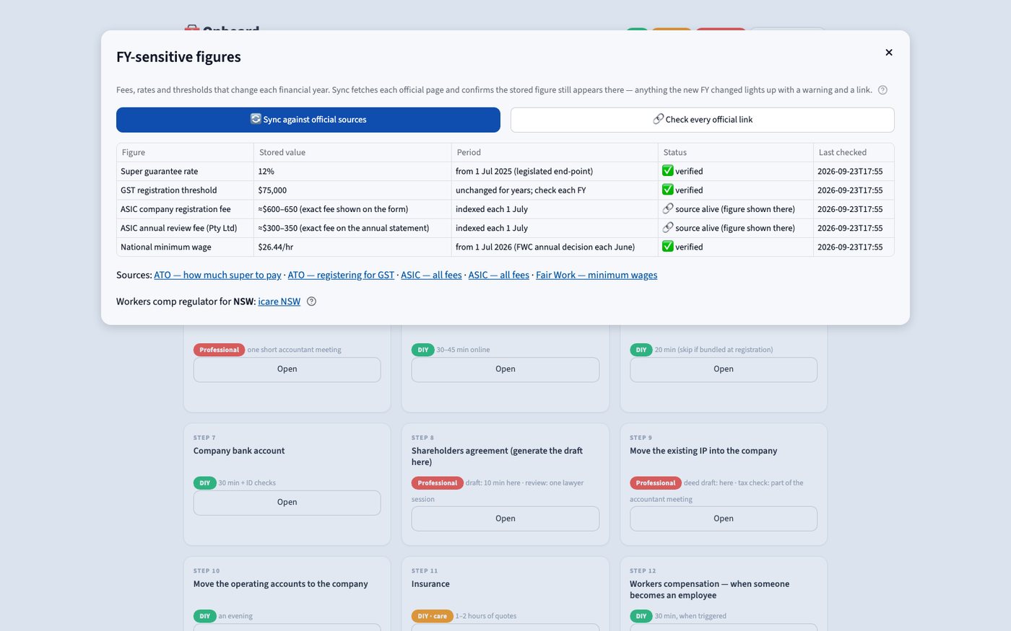
Task: Click Step 12 Workers compensation card title
Action: (x=709, y=590)
